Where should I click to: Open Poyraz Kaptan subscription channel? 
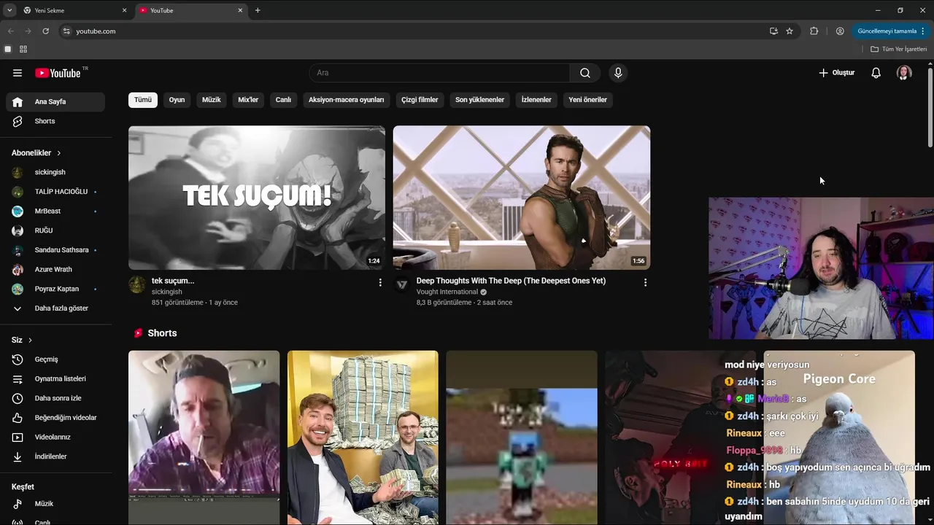[x=55, y=289]
